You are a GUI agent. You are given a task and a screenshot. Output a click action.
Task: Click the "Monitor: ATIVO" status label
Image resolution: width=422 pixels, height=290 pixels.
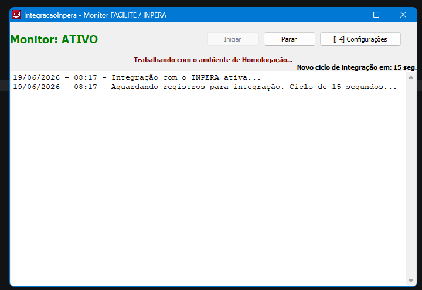click(x=54, y=40)
